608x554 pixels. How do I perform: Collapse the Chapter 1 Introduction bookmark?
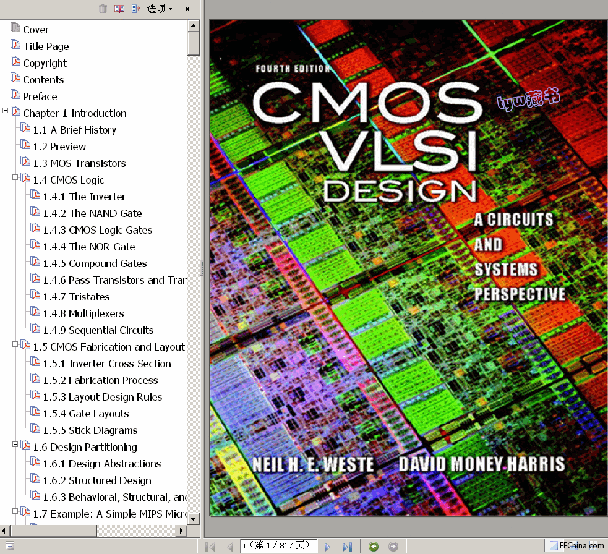click(5, 113)
